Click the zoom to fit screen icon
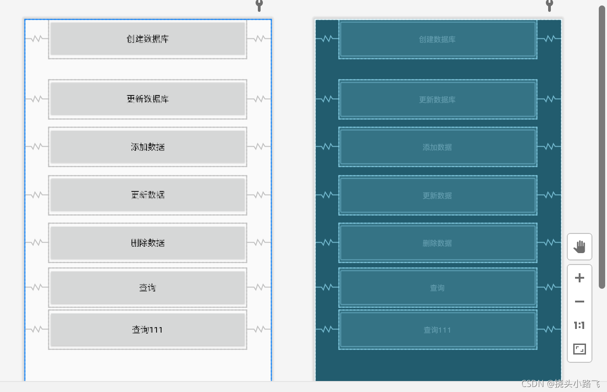Image resolution: width=607 pixels, height=392 pixels. coord(580,350)
